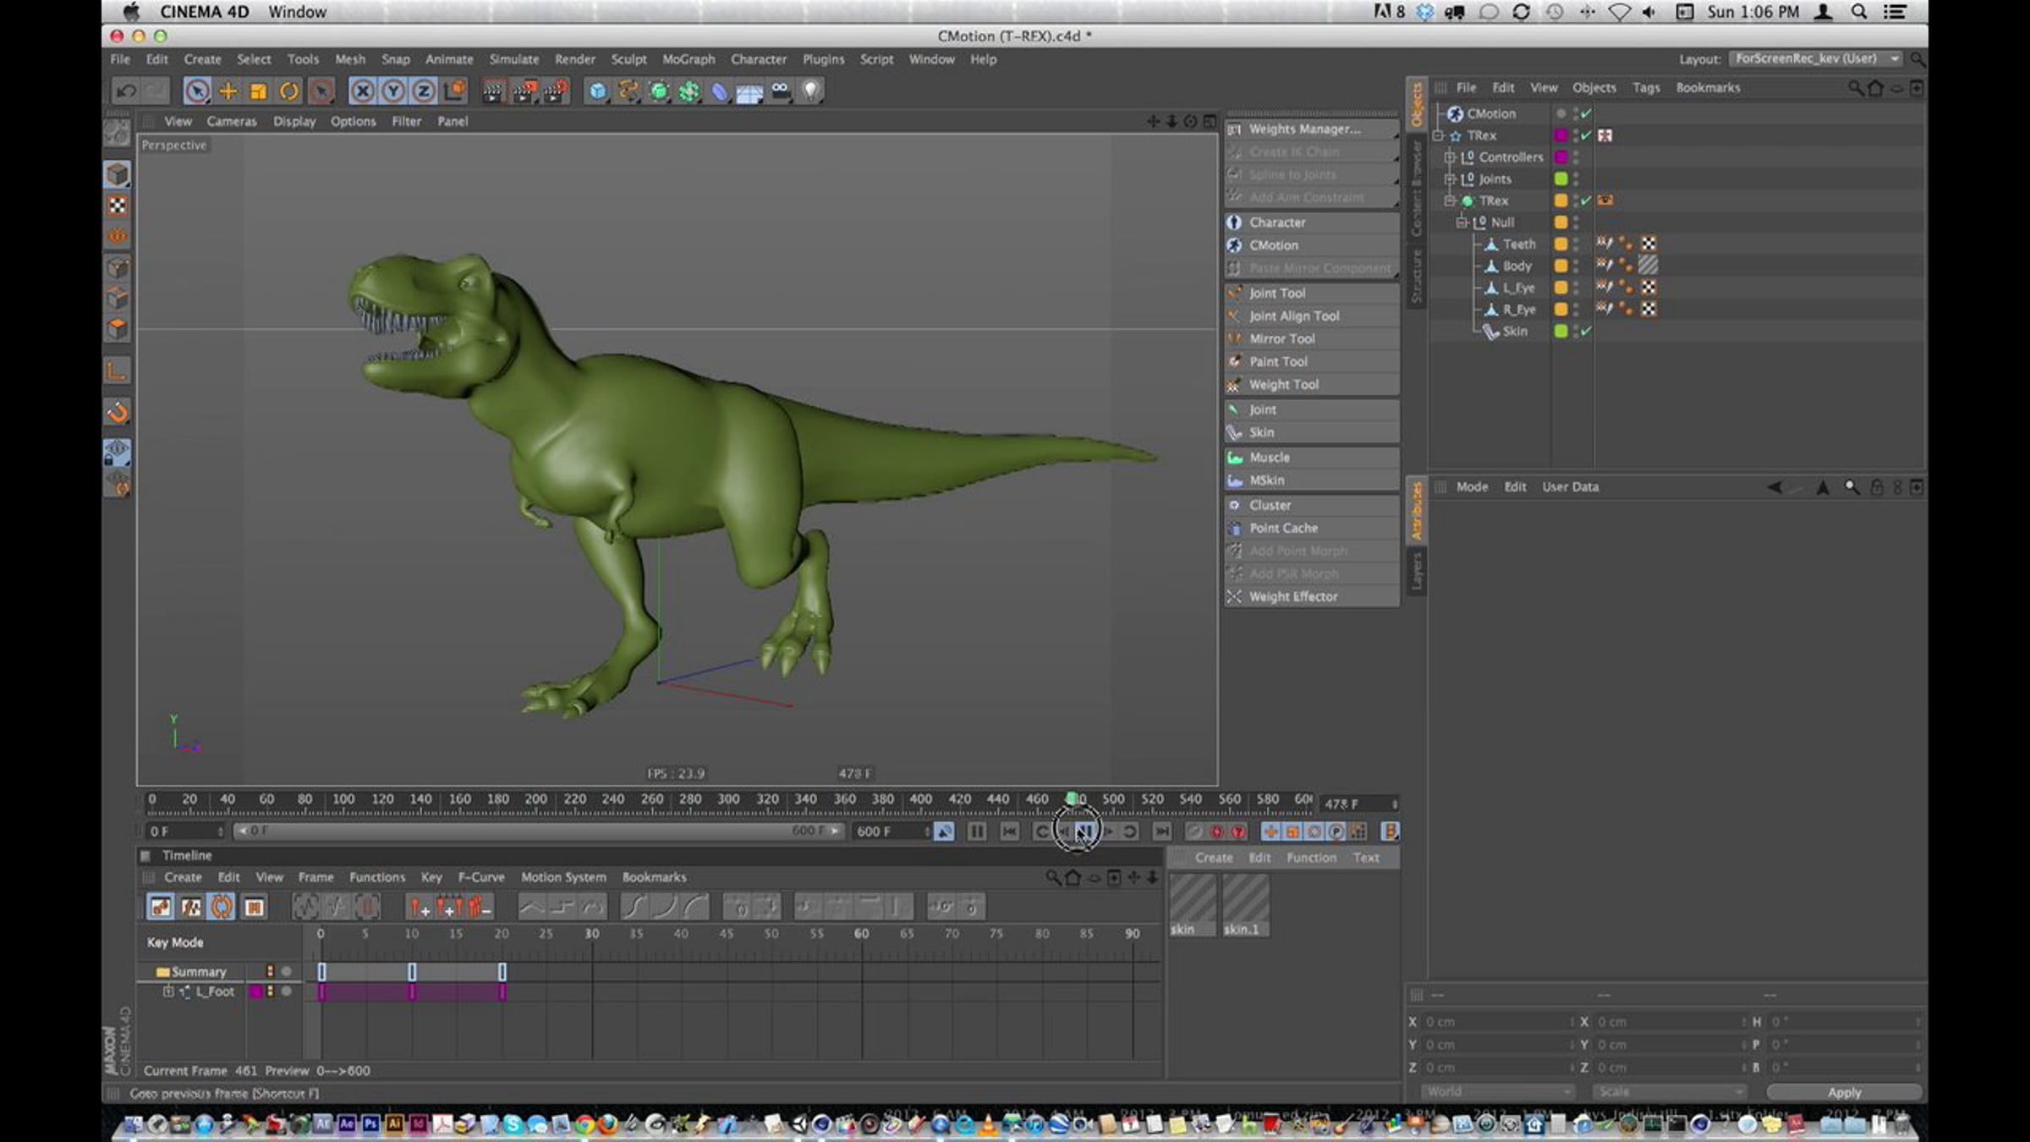Click User Data in the Attributes manager
Viewport: 2030px width, 1142px height.
[1571, 487]
